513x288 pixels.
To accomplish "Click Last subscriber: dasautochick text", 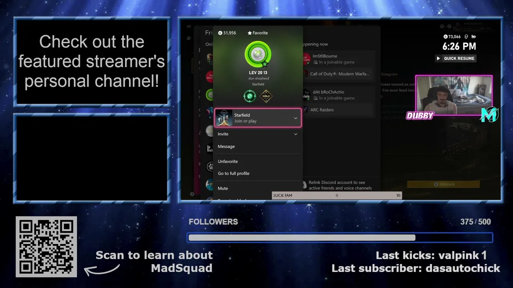I will (x=416, y=268).
